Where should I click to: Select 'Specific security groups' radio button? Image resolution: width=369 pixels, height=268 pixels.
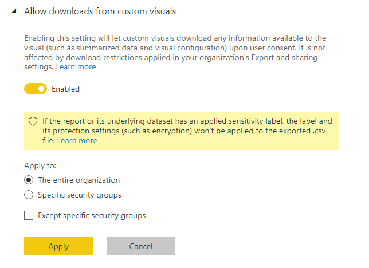(29, 195)
